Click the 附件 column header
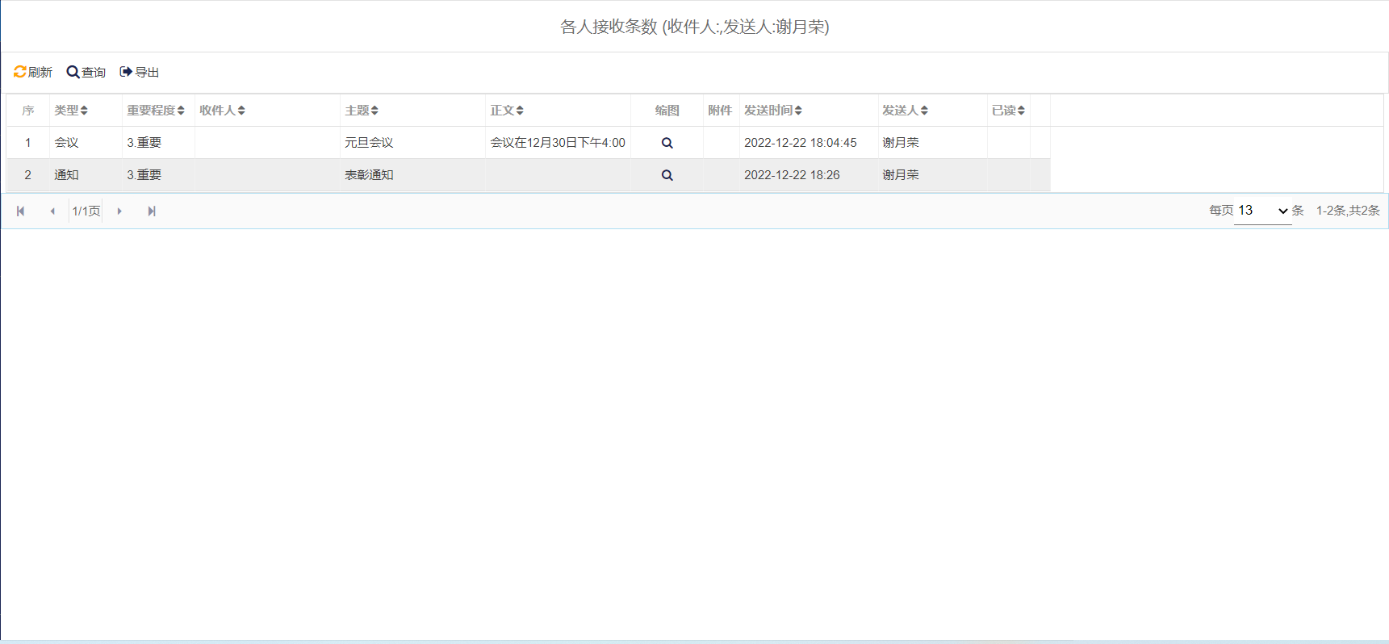 720,111
